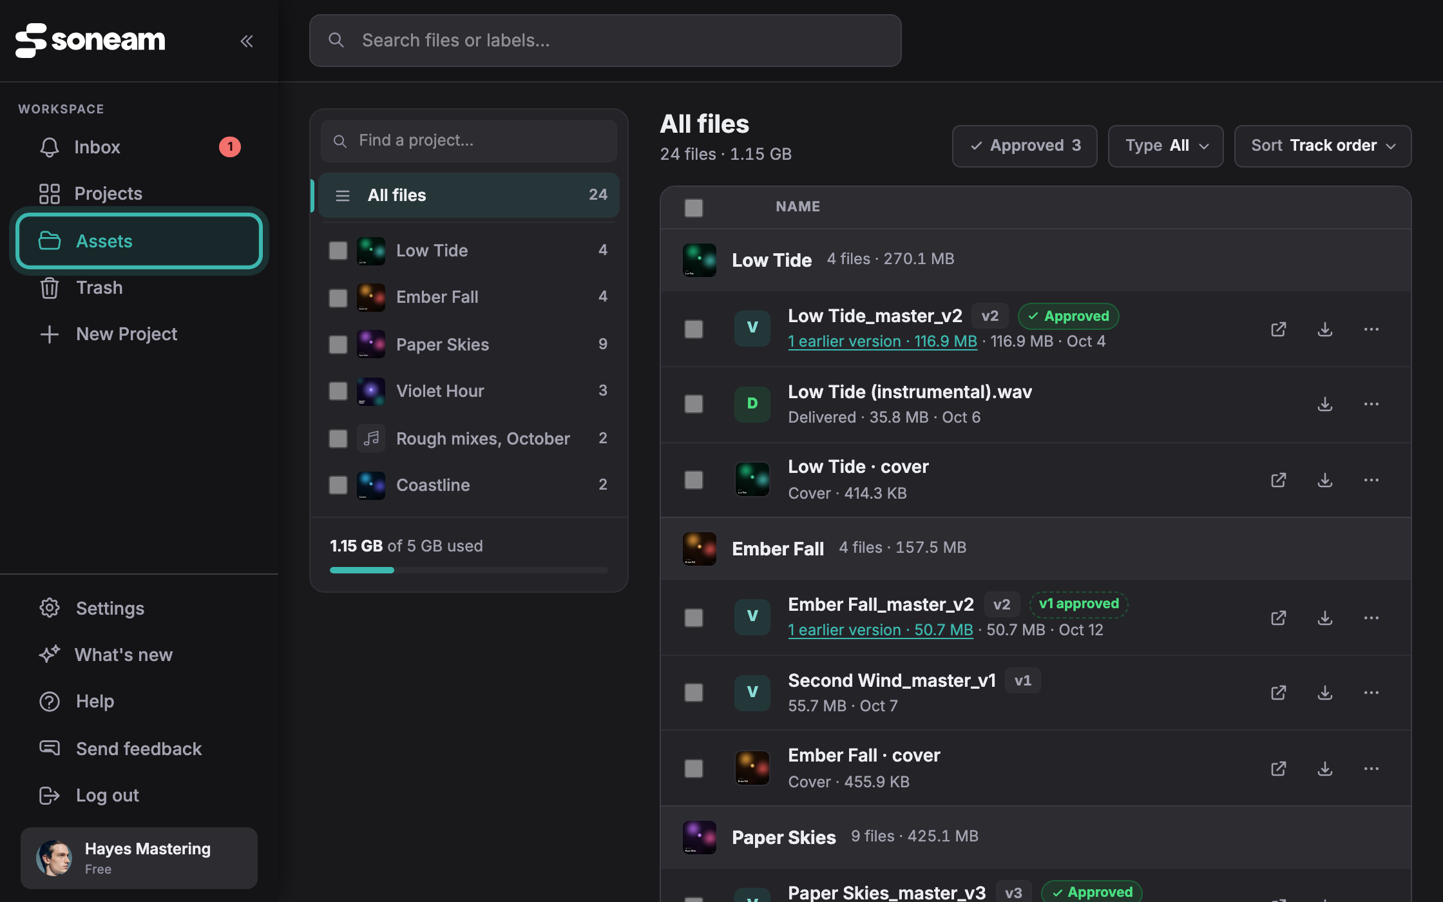Open more options for Ember Fall_master_v2
This screenshot has width=1443, height=902.
point(1371,618)
